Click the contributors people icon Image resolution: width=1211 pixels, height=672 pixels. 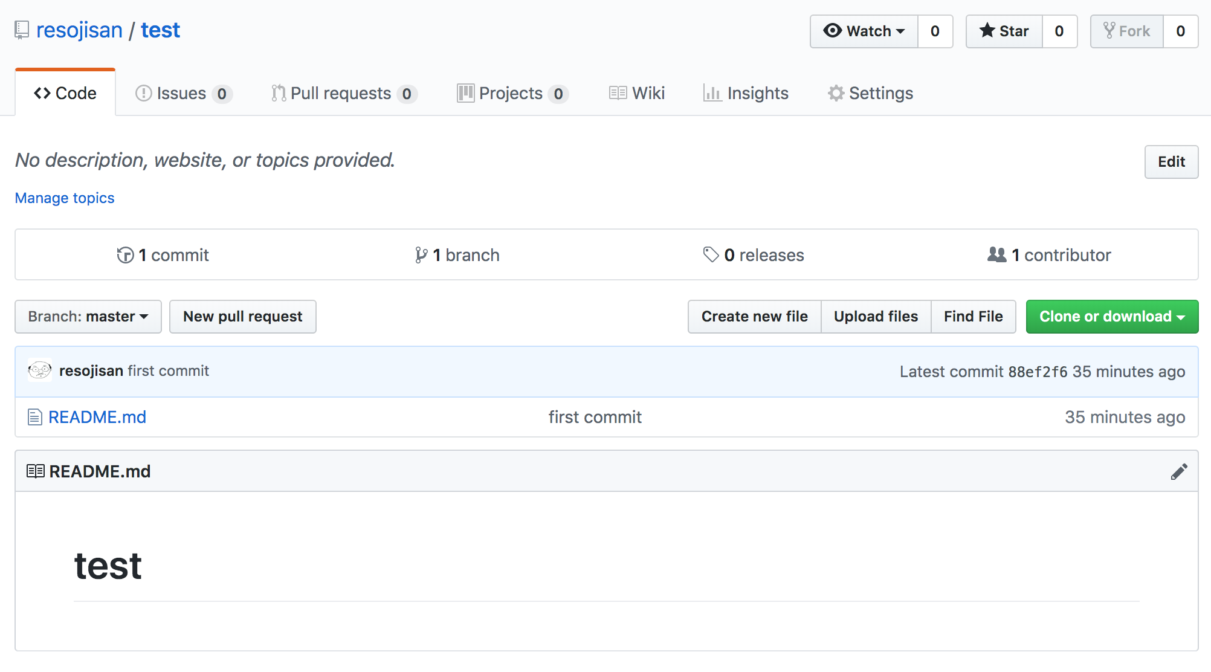pyautogui.click(x=996, y=255)
